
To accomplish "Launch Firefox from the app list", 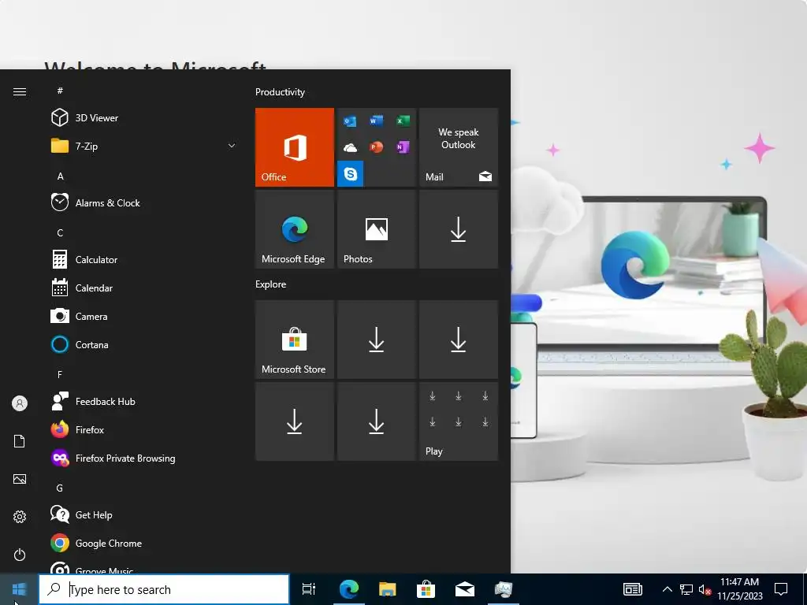I will [144, 429].
